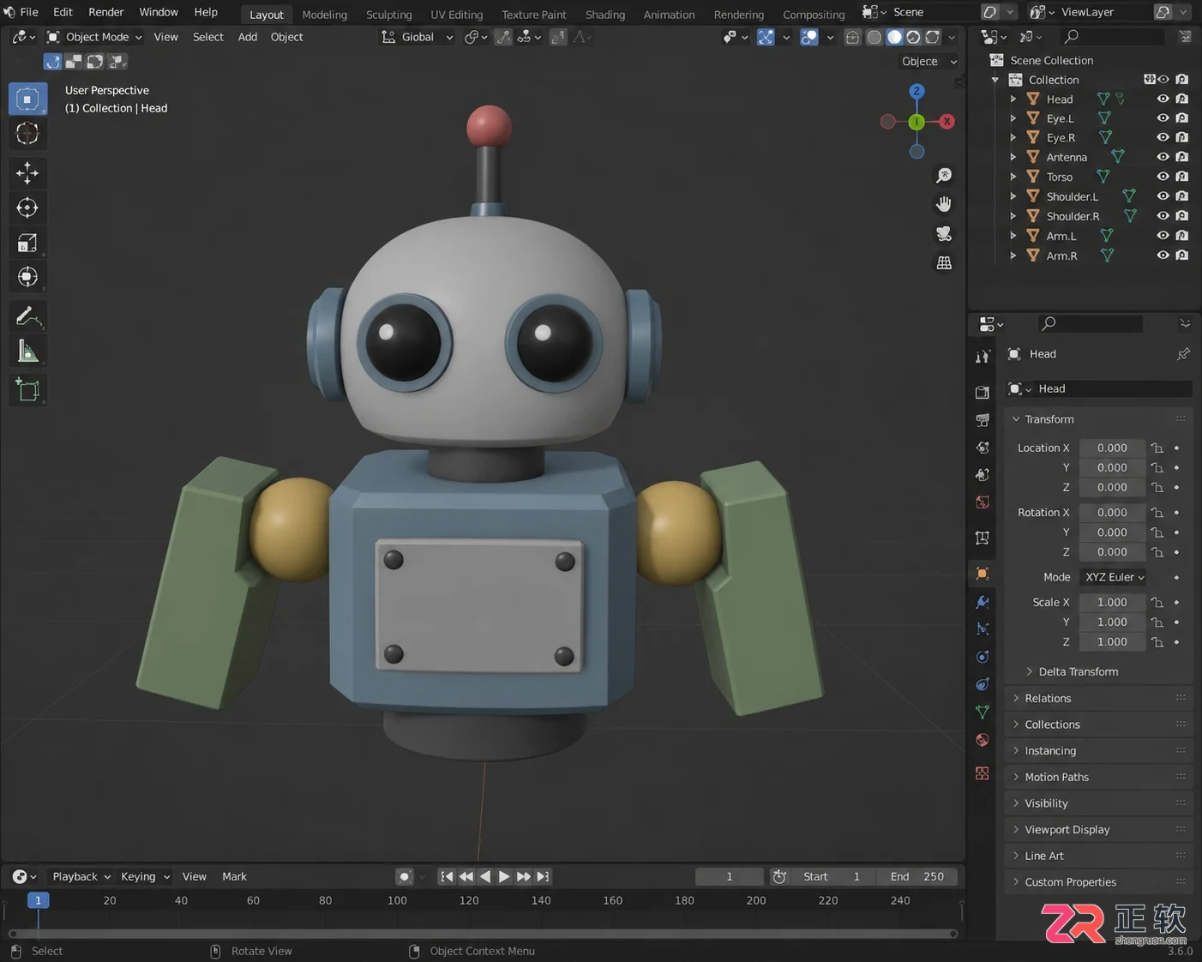Click the pin icon beside Head
Viewport: 1202px width, 962px height.
point(1183,354)
